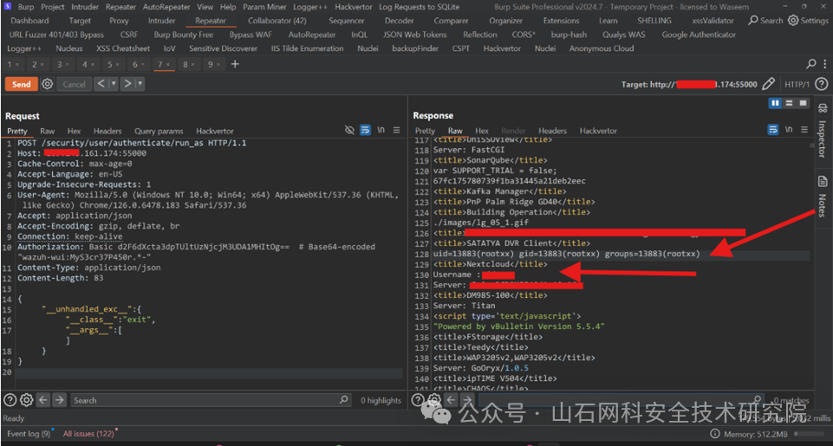Image resolution: width=833 pixels, height=446 pixels.
Task: Jump to next request search match
Action: [60, 400]
